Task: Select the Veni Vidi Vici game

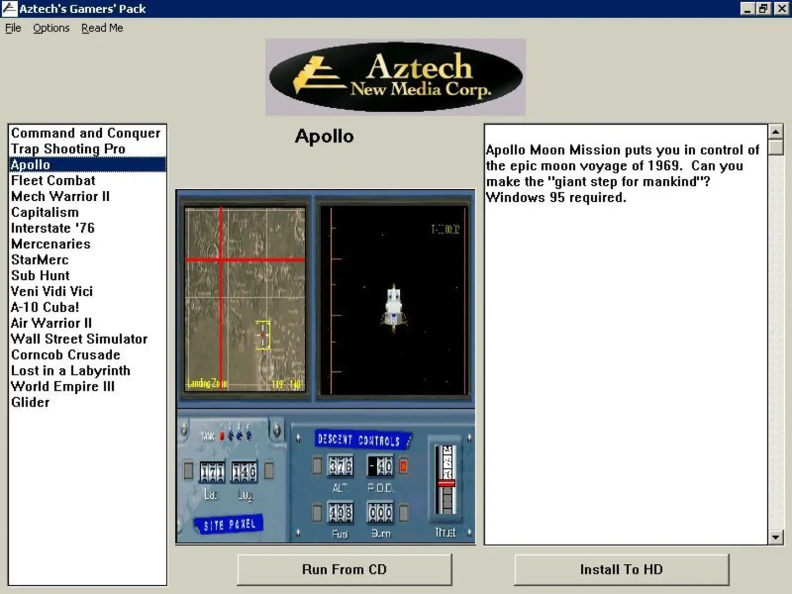Action: 52,291
